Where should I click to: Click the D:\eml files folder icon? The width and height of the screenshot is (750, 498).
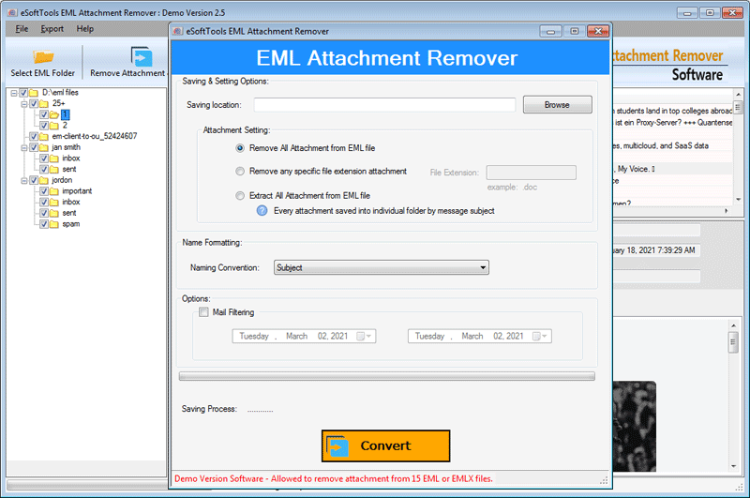(34, 92)
